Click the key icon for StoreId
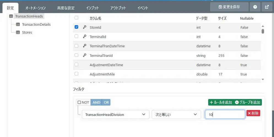 (85, 27)
